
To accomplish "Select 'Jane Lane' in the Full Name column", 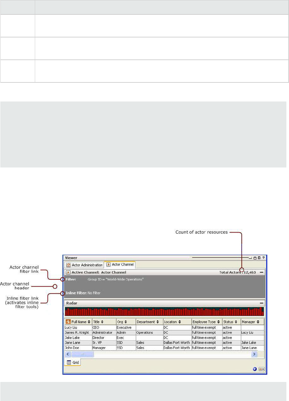I will tap(78, 343).
